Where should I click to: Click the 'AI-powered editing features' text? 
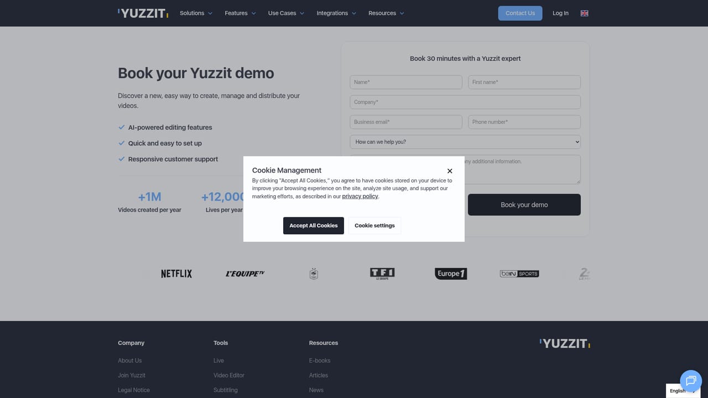pos(170,128)
